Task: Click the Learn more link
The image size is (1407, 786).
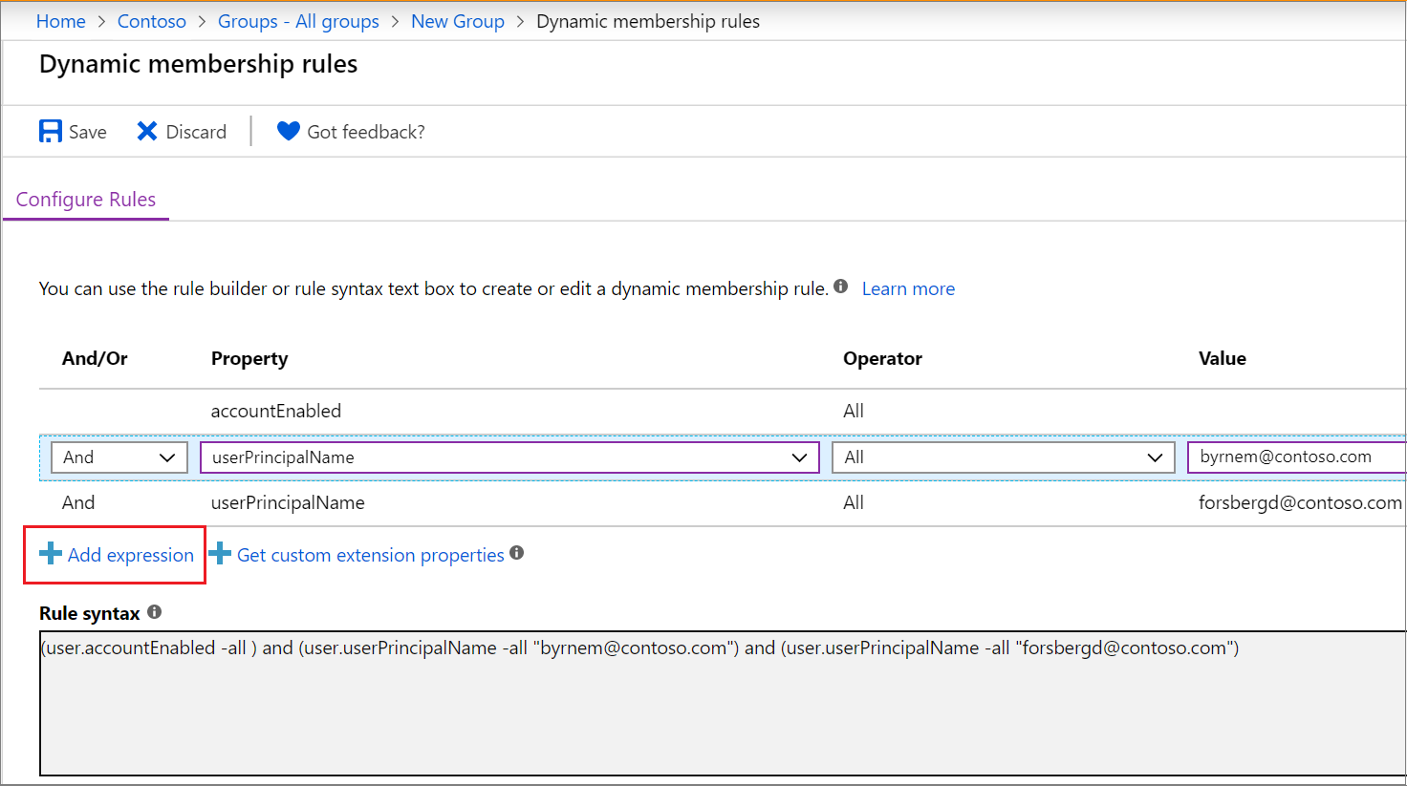Action: 907,287
